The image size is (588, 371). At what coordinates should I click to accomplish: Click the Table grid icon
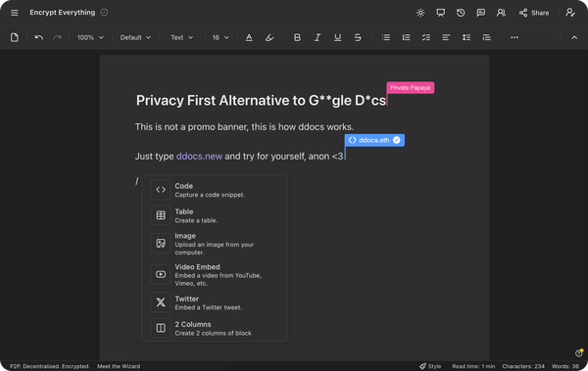click(161, 215)
